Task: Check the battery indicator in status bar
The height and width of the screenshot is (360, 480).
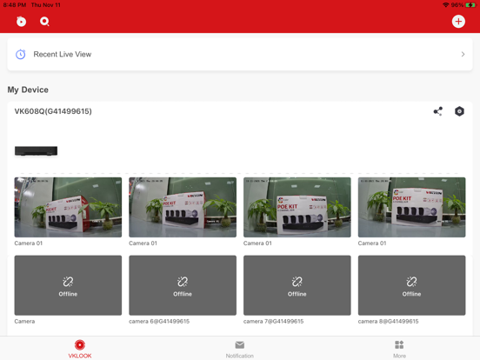Action: click(470, 5)
